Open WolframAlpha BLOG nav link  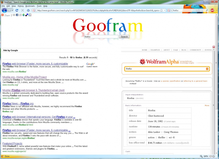coord(184,50)
